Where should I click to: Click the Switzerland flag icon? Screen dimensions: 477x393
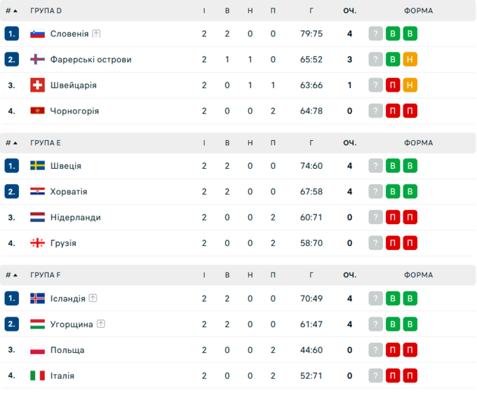tap(38, 85)
